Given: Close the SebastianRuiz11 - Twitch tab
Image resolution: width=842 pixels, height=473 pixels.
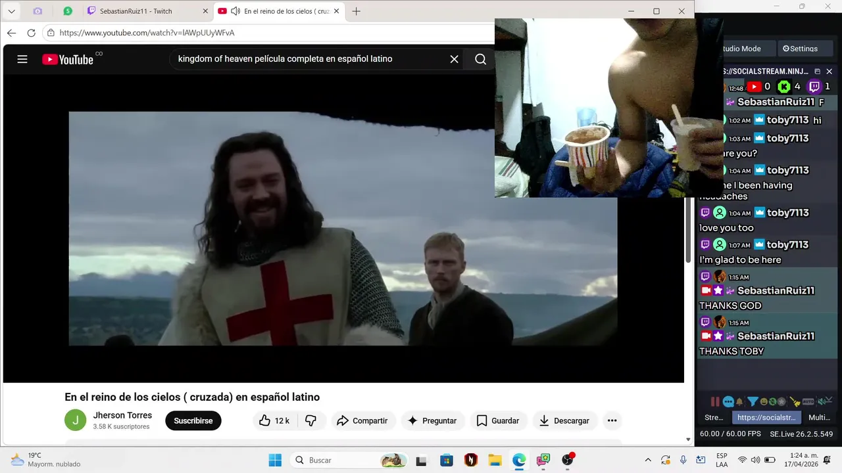Looking at the screenshot, I should [x=205, y=11].
